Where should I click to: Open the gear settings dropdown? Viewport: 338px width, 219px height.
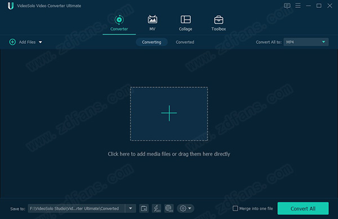[185, 208]
